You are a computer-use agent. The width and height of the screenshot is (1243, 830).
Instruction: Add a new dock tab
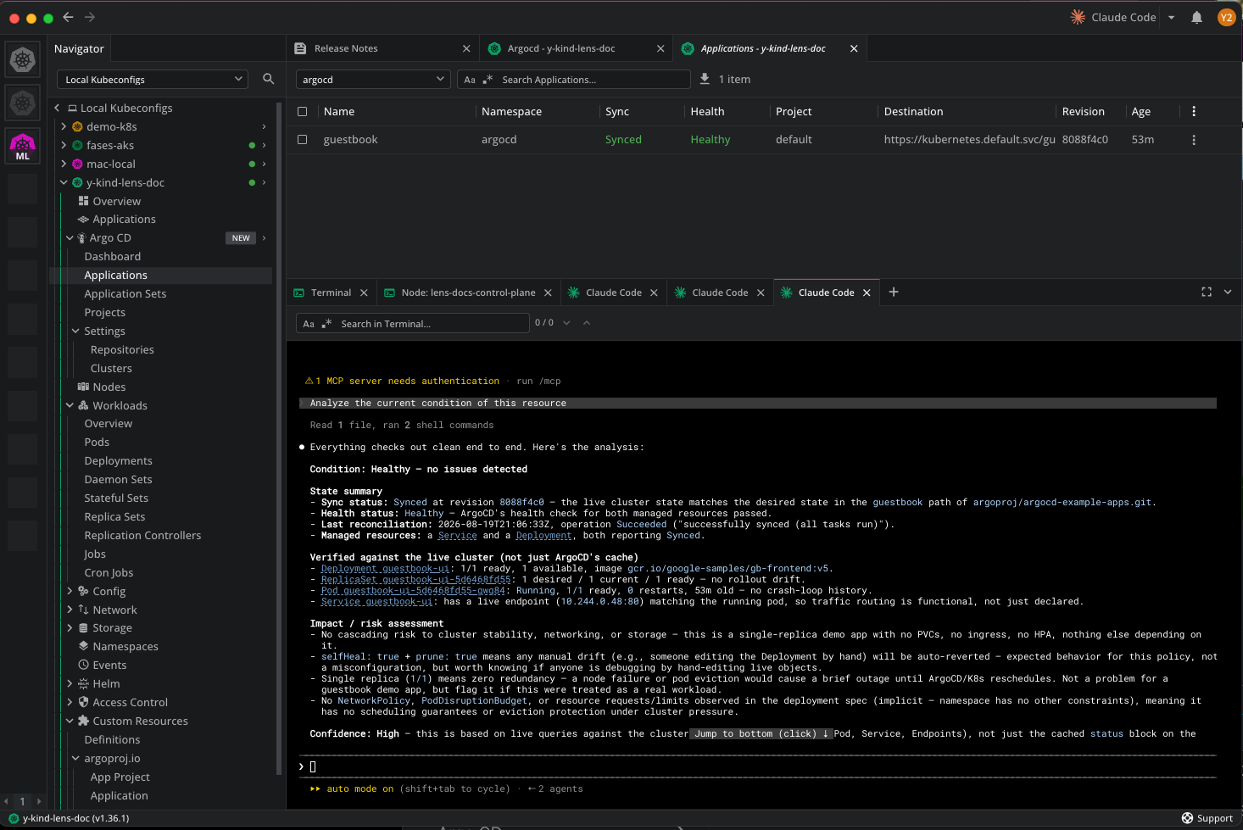point(893,292)
